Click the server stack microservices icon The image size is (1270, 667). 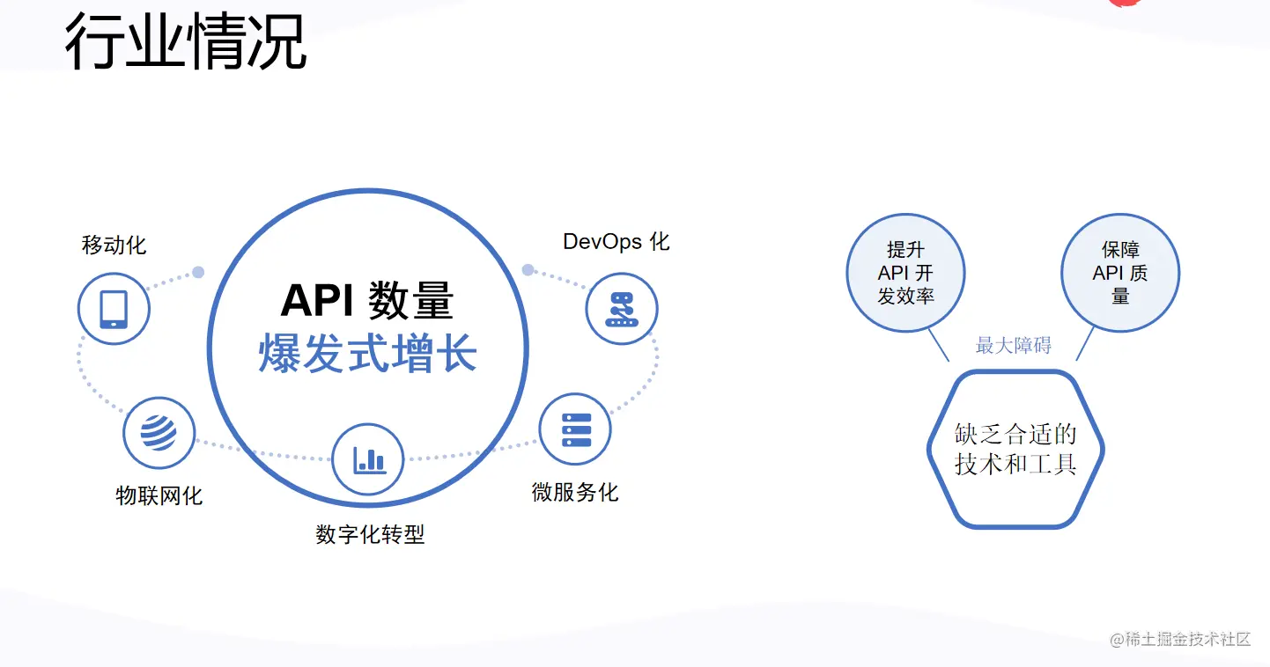click(x=576, y=429)
